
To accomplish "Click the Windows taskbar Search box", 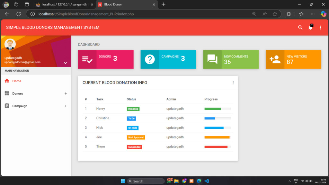I will pos(146,181).
